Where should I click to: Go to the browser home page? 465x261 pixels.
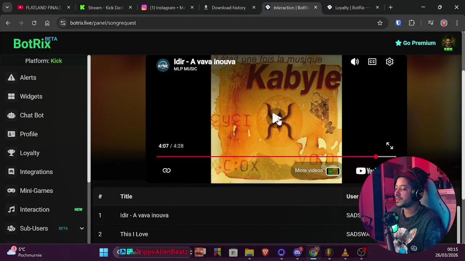point(47,23)
